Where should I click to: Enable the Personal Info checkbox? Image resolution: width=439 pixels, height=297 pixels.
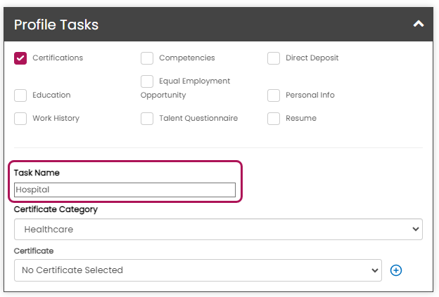[274, 95]
